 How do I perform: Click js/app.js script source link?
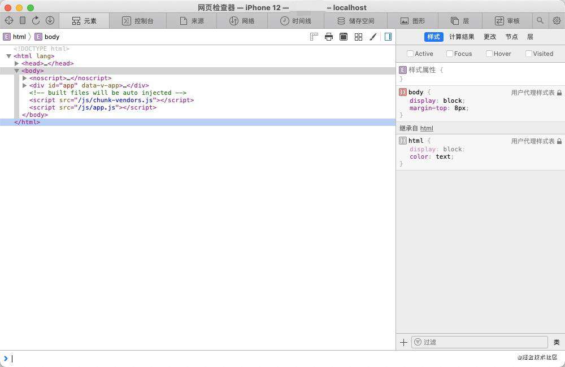click(97, 107)
